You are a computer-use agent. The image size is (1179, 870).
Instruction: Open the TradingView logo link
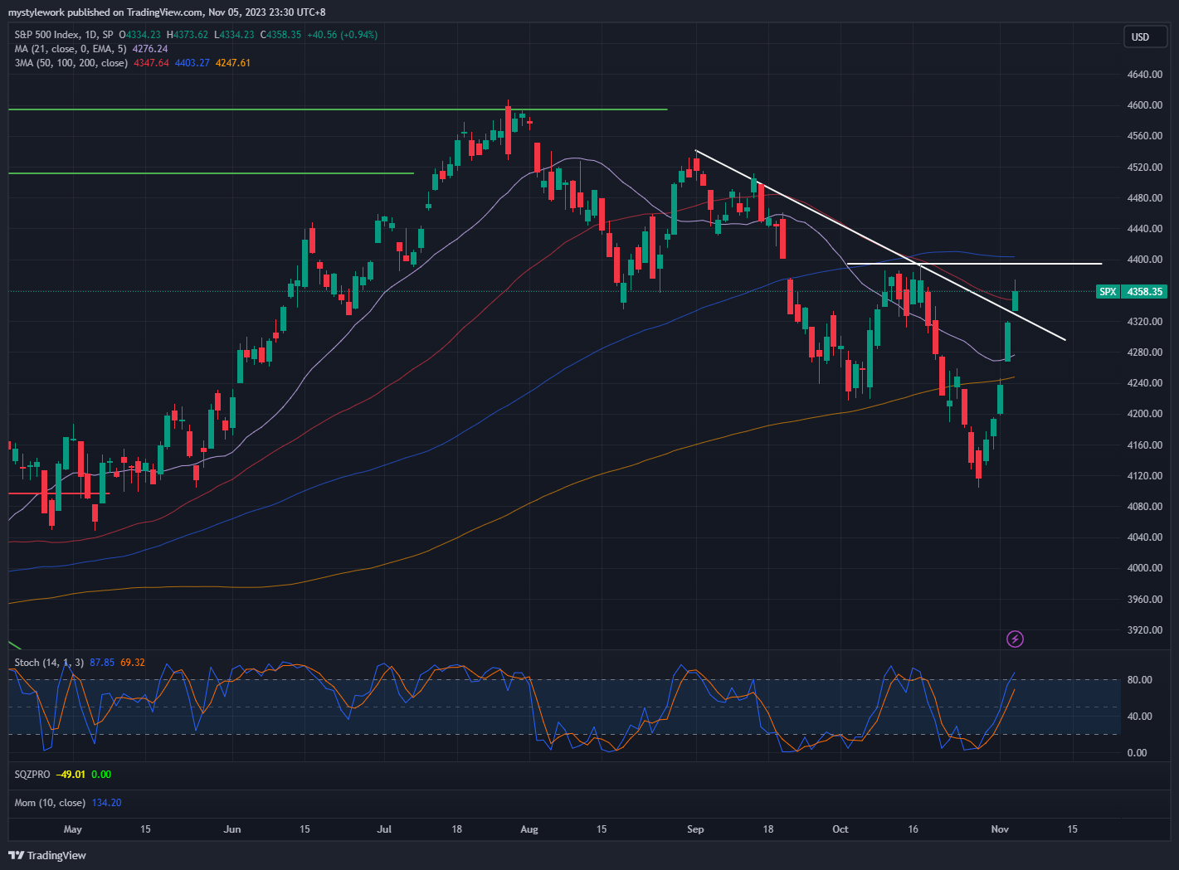47,855
